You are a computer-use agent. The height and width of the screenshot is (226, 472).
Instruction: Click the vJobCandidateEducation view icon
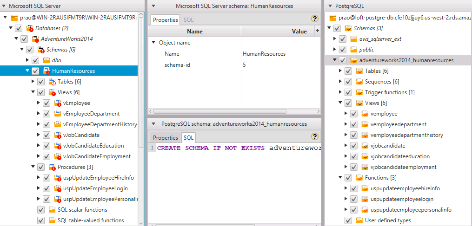58,146
